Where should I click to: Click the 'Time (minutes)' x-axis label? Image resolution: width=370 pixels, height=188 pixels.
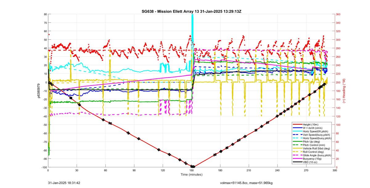click(x=191, y=174)
